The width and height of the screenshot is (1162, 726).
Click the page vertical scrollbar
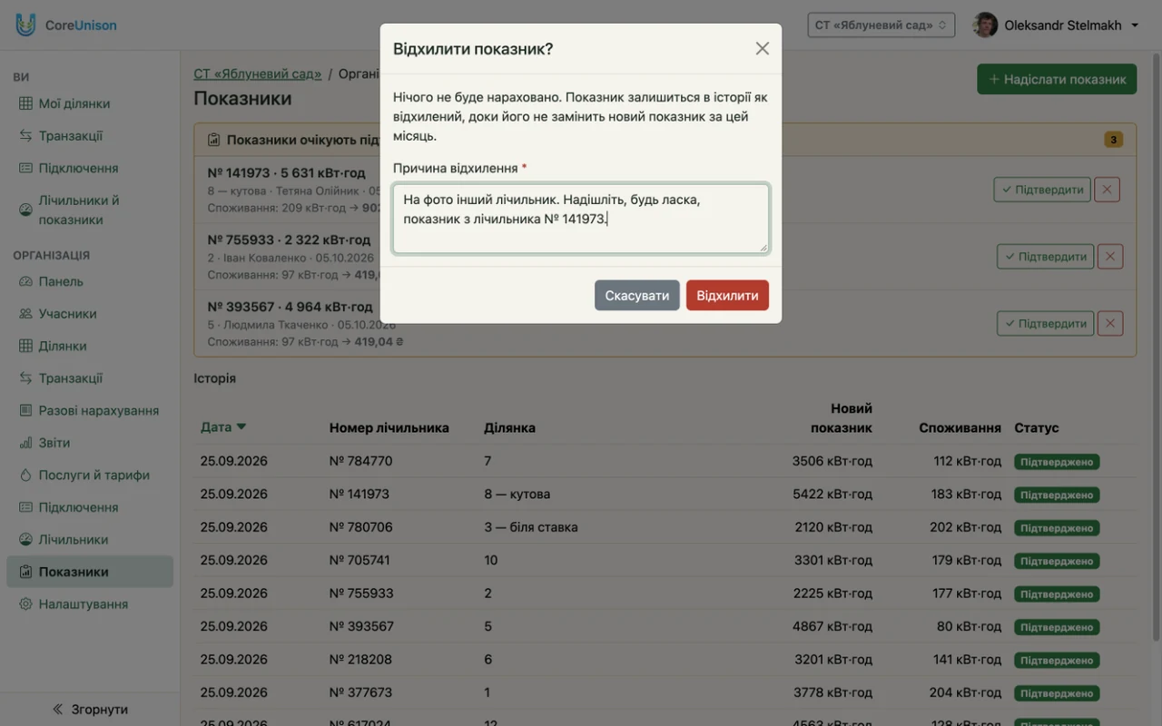point(1155,345)
